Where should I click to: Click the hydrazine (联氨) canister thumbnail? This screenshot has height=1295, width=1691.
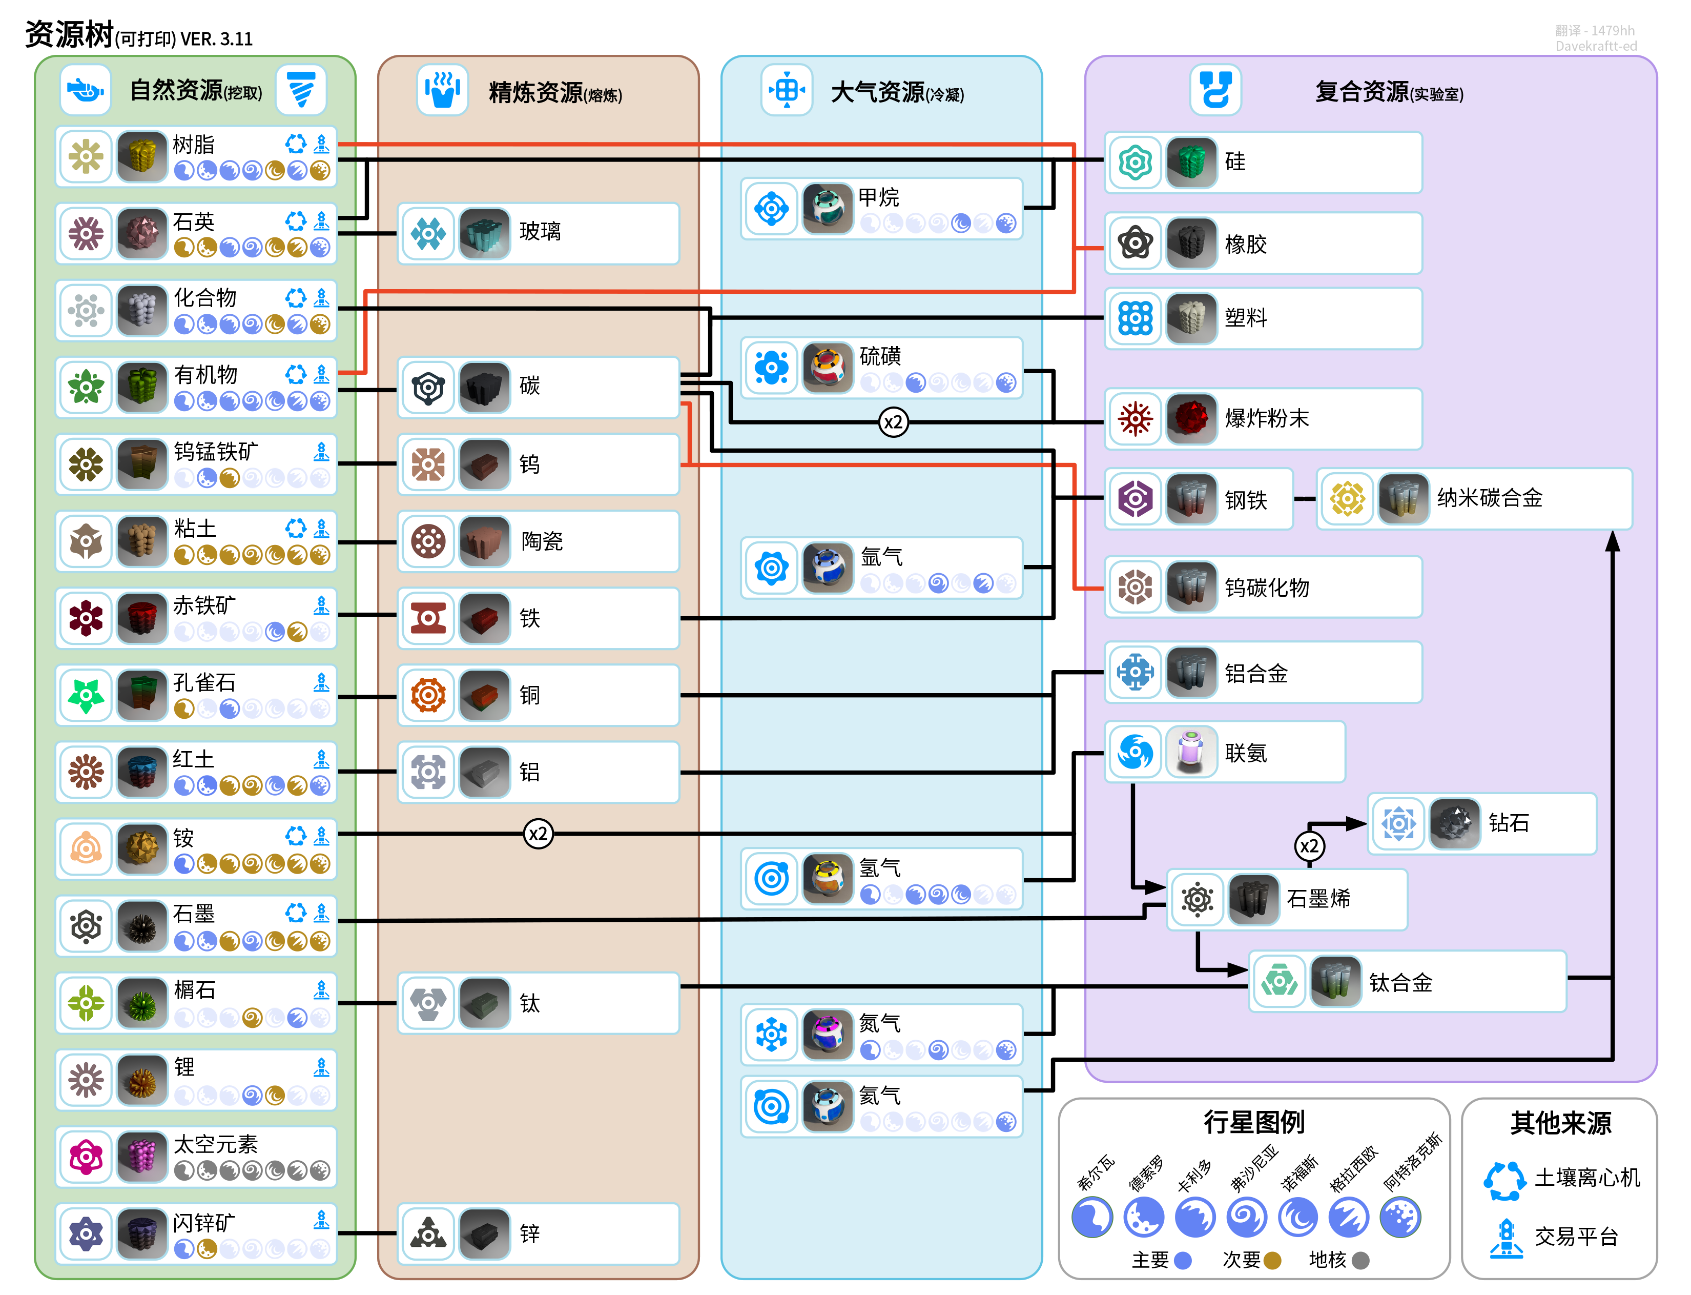1191,752
